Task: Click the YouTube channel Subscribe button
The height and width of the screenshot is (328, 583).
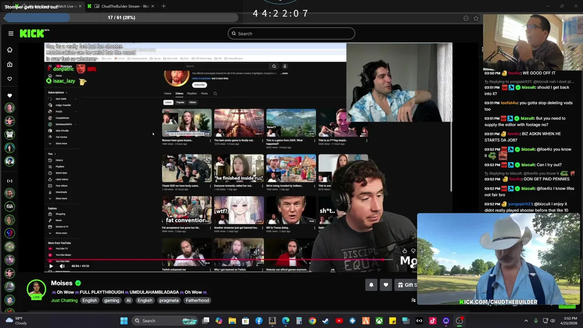Action: pyautogui.click(x=199, y=85)
